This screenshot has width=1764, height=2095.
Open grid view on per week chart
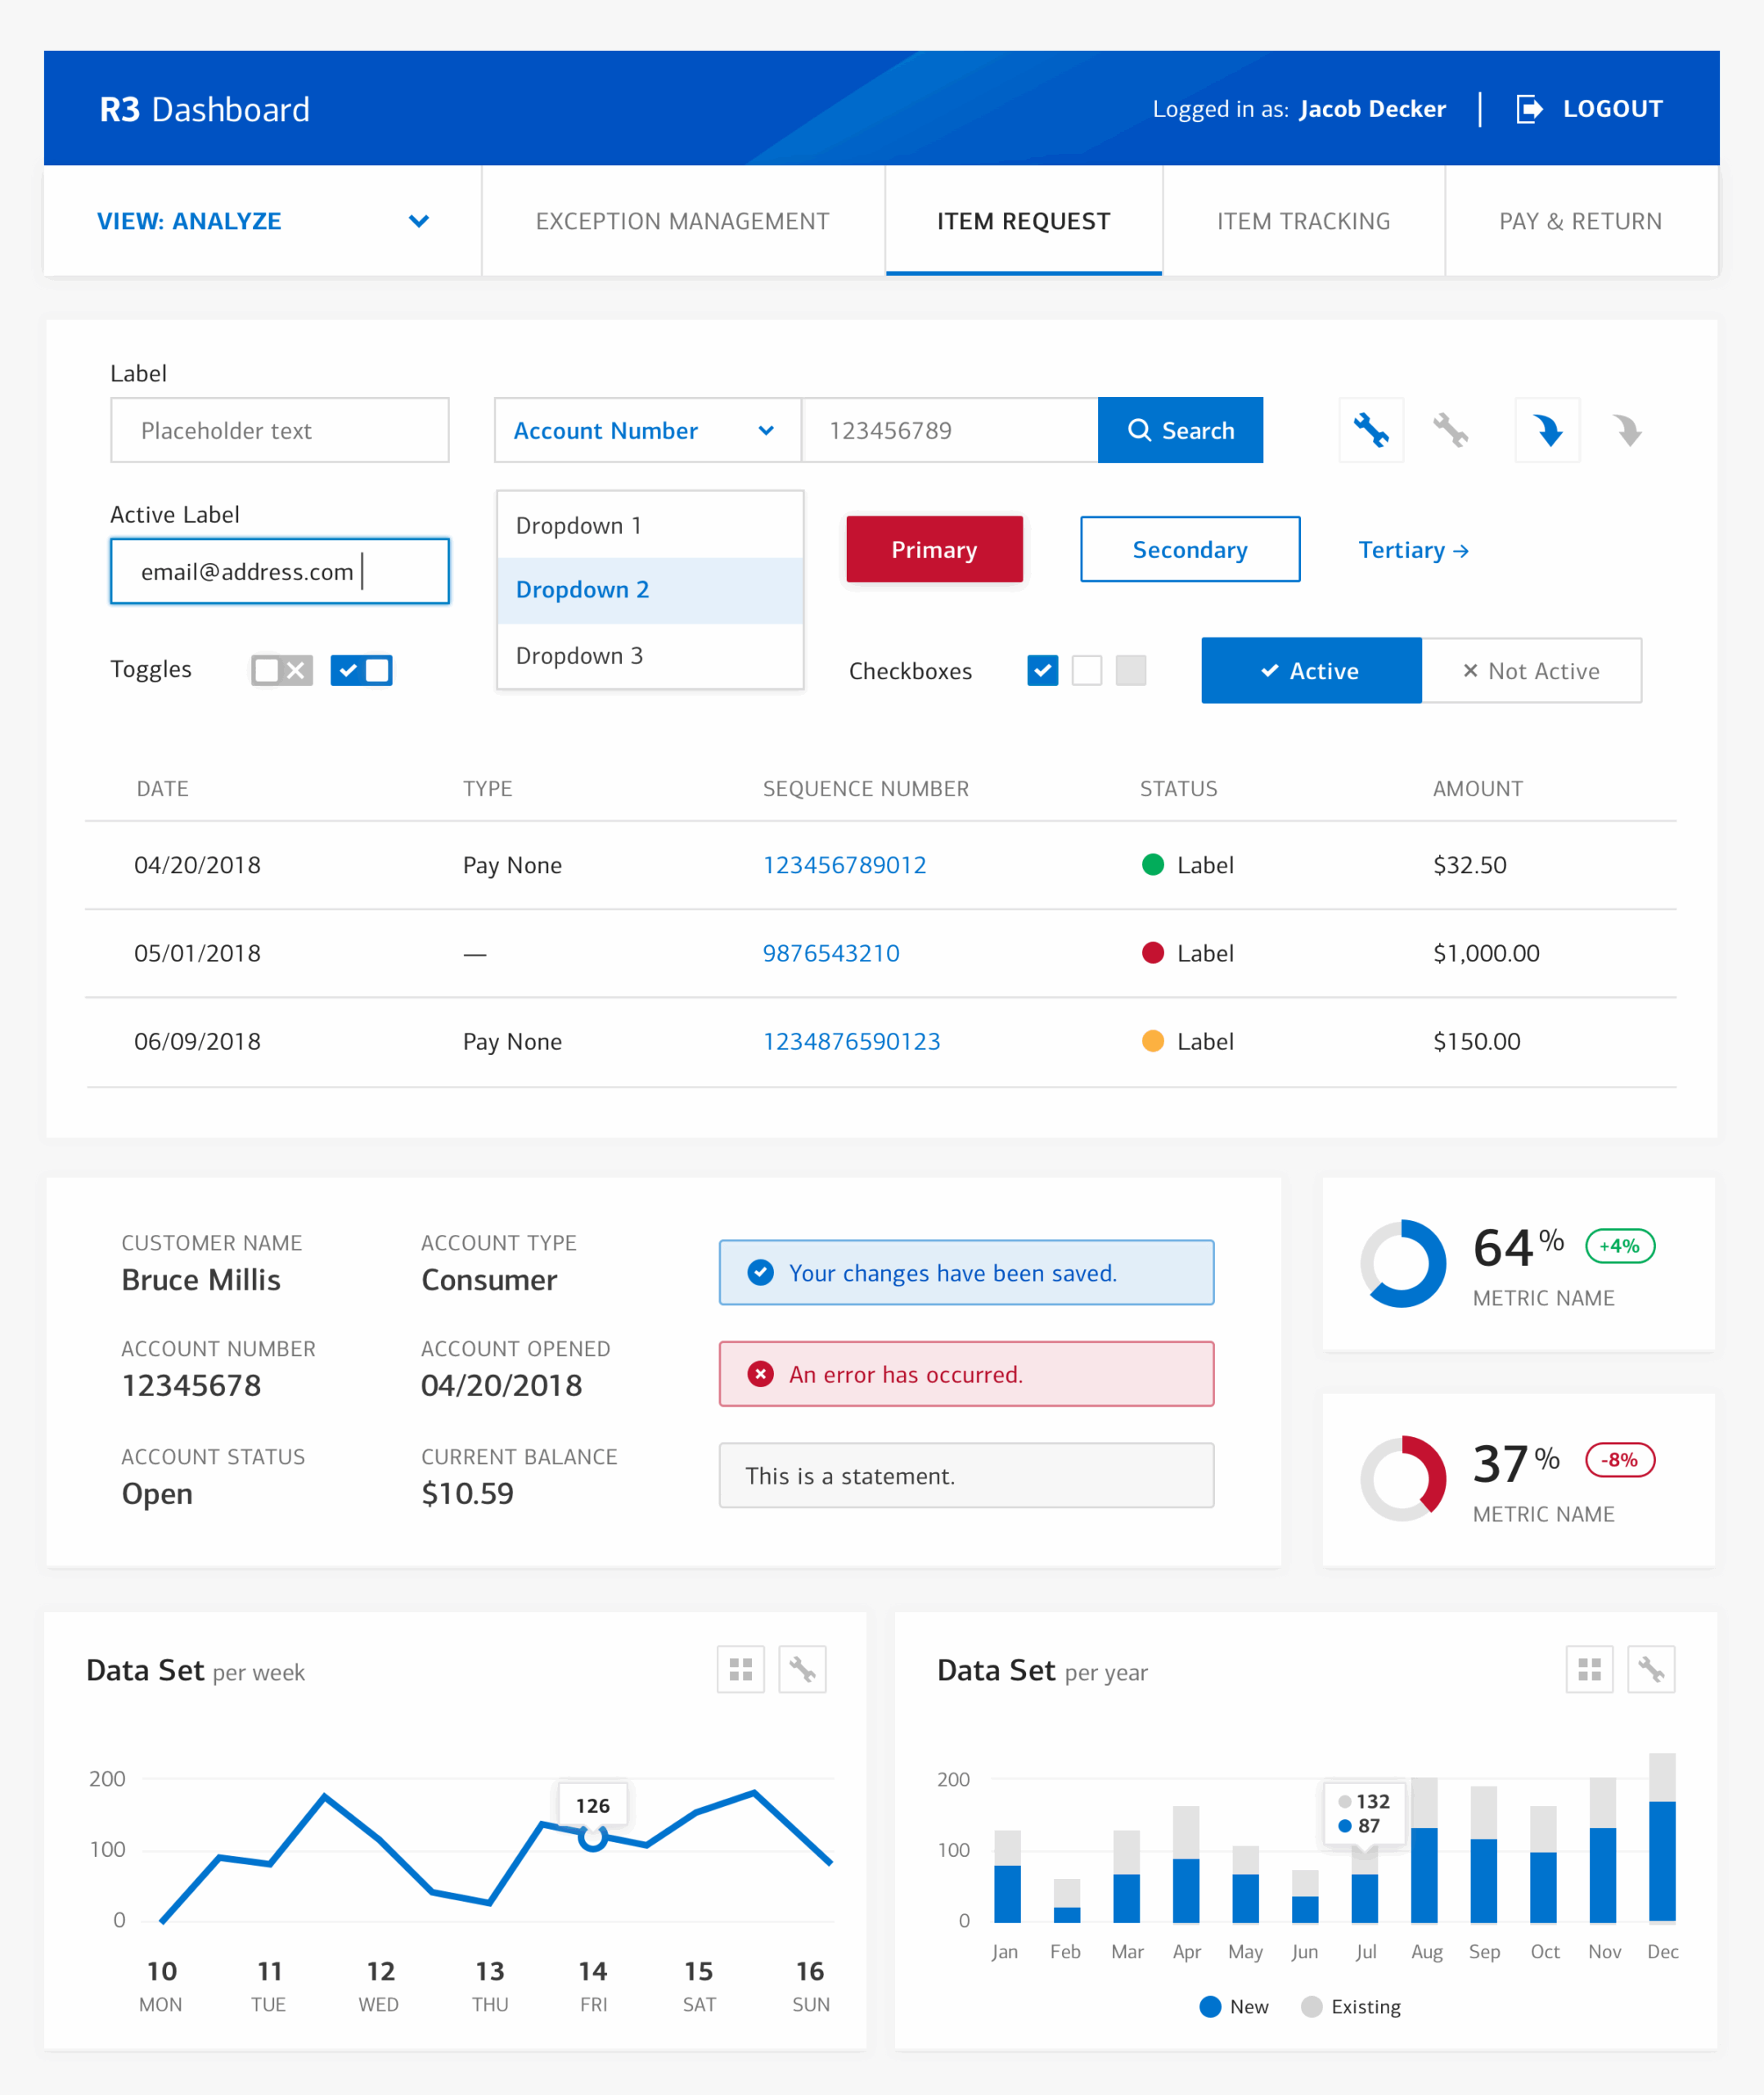tap(740, 1669)
